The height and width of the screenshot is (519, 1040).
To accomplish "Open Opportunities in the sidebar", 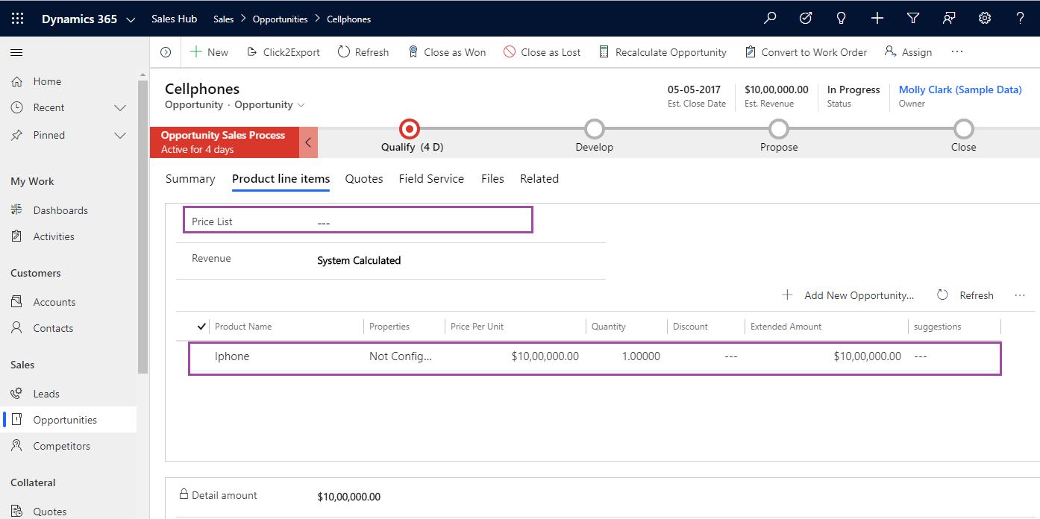I will (x=69, y=420).
